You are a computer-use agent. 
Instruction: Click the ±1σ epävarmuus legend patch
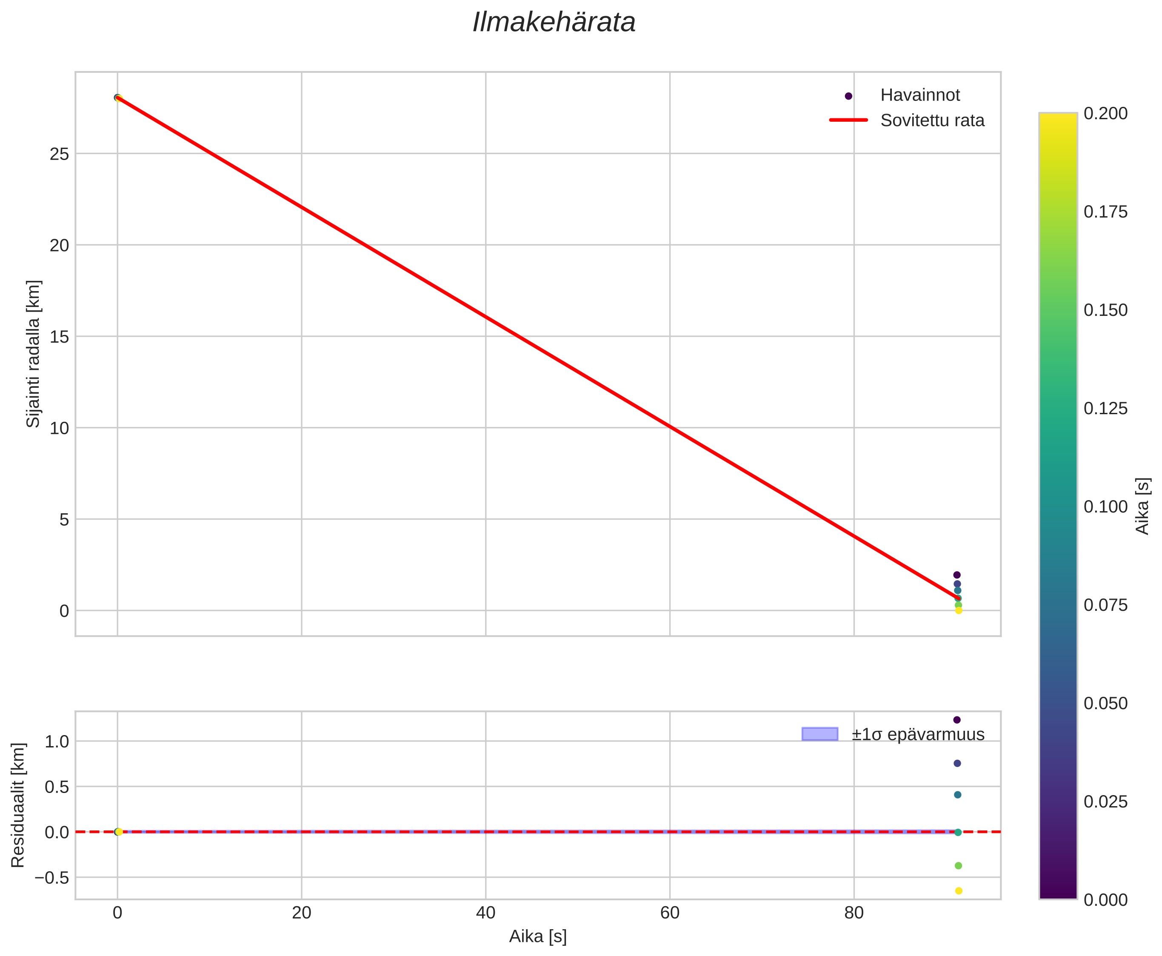[819, 734]
